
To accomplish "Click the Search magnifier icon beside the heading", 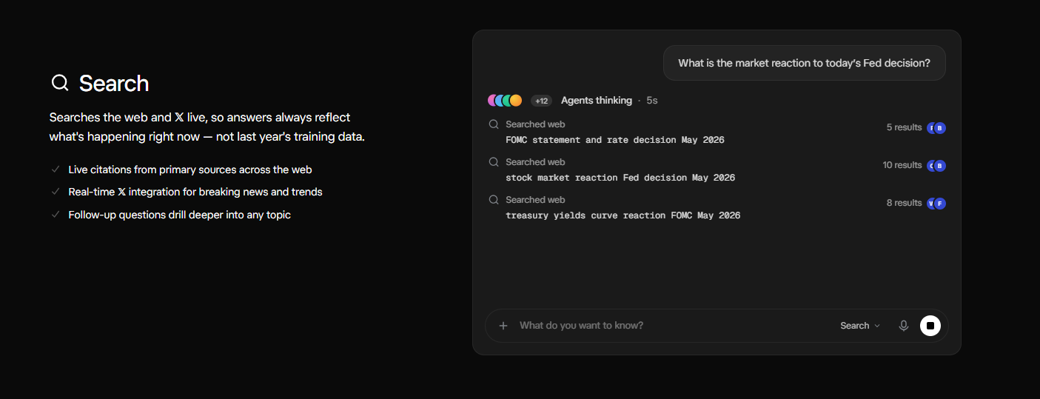I will [x=60, y=83].
